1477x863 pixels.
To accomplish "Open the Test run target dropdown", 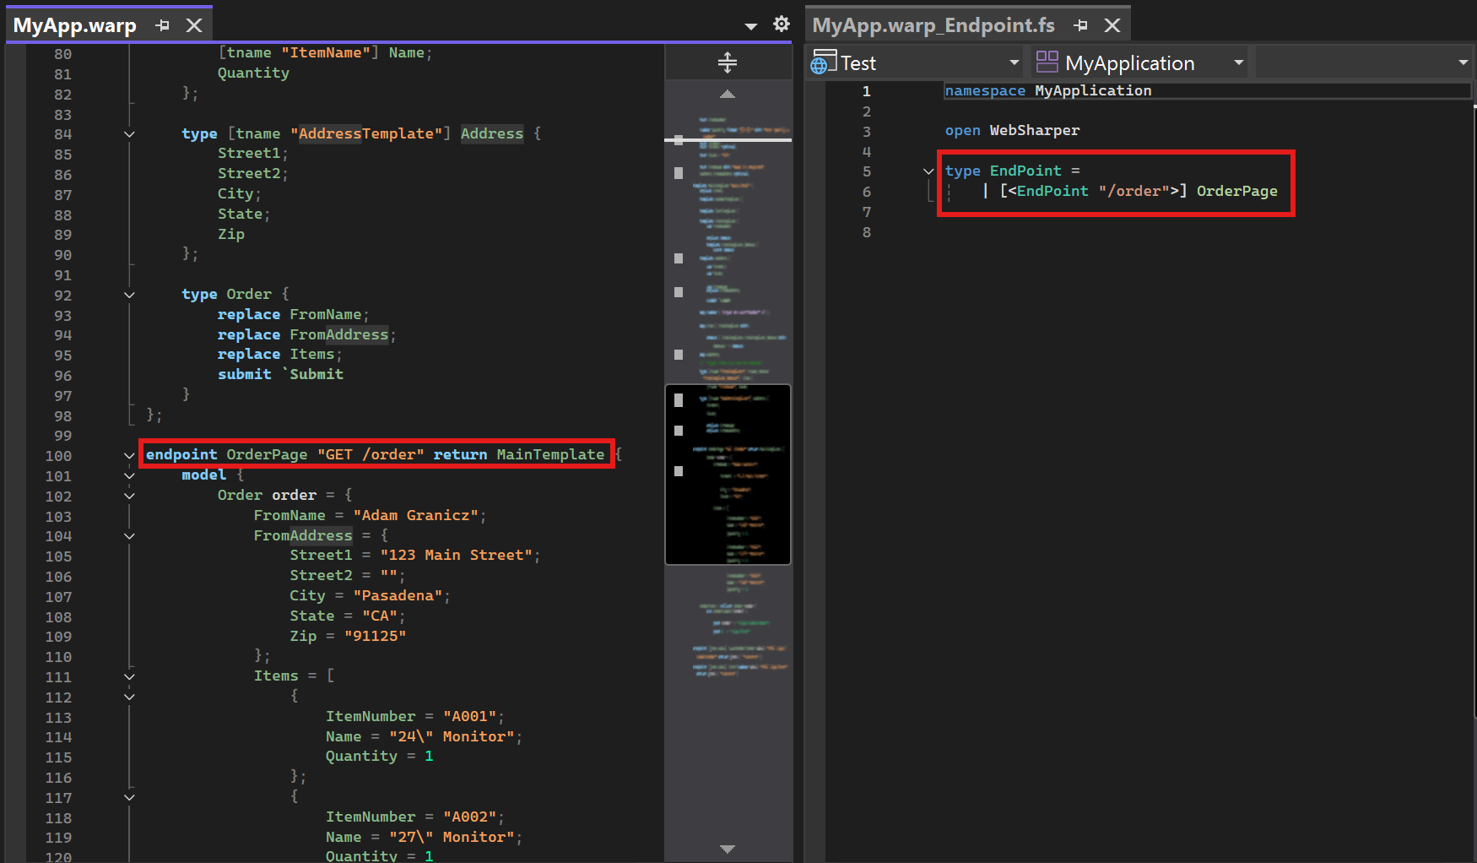I will point(1013,61).
